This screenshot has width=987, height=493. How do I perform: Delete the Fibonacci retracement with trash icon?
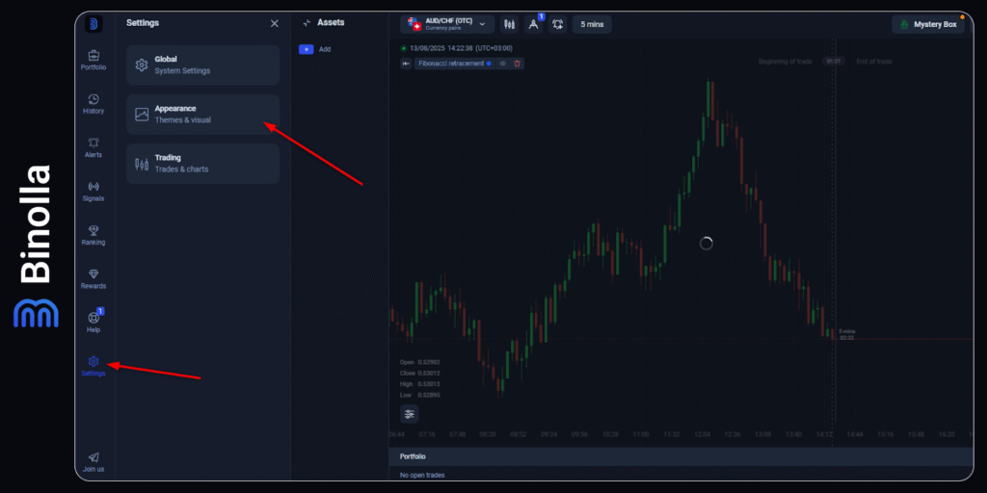pos(517,64)
